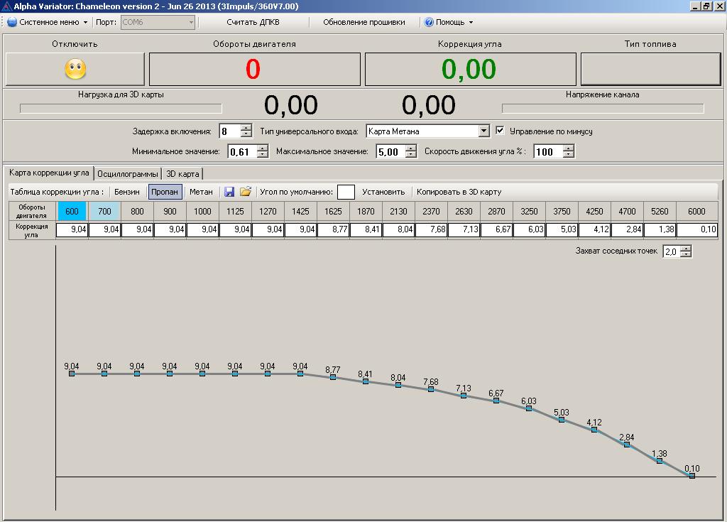
Task: Click the open folder icon
Action: click(x=246, y=192)
